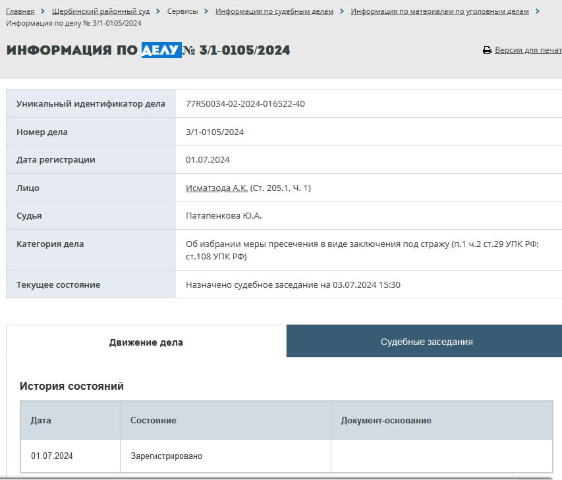Click the printer icon beside Версия для печати
This screenshot has height=480, width=562.
(487, 50)
